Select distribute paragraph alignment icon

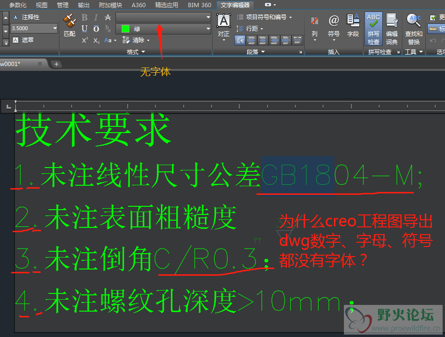pos(297,40)
